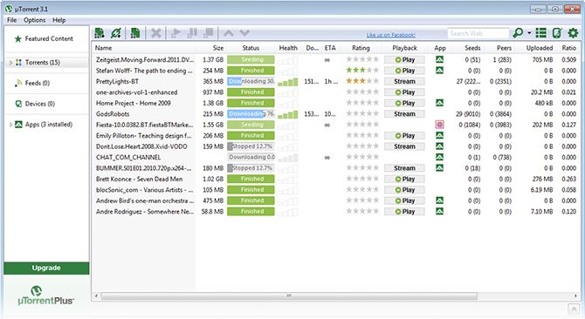Select Apps (3 installed) in sidebar
585x319 pixels.
click(46, 125)
